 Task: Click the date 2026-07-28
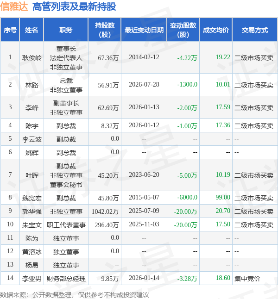[x=144, y=84]
